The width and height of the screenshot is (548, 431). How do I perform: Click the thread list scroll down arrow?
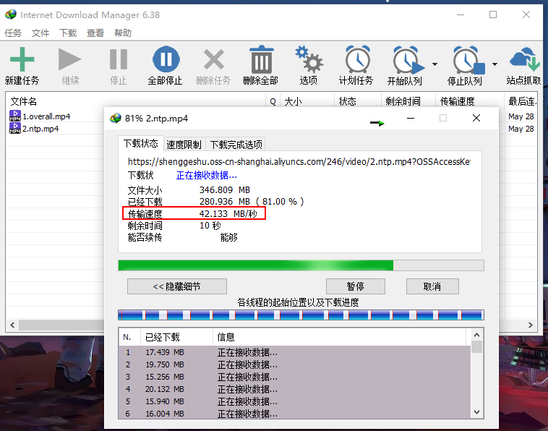(476, 412)
